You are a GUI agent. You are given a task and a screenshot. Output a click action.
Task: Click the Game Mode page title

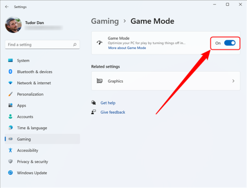152,21
